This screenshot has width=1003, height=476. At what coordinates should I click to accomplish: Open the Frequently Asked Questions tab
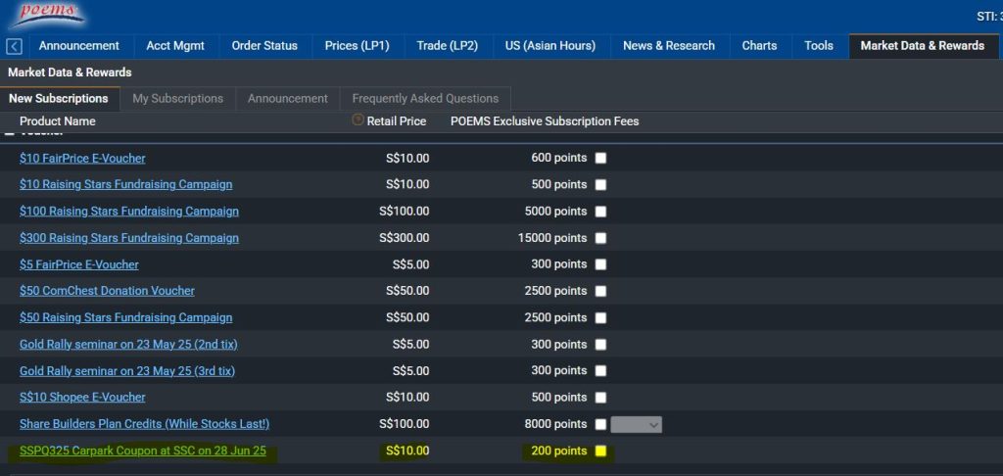coord(425,99)
